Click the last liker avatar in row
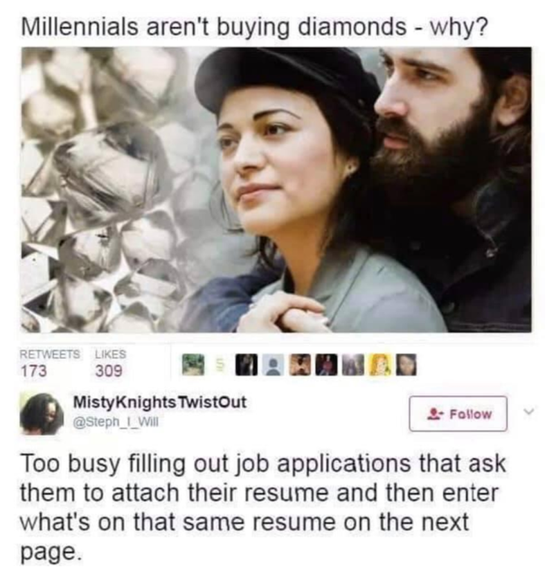Image resolution: width=554 pixels, height=578 pixels. pyautogui.click(x=406, y=365)
